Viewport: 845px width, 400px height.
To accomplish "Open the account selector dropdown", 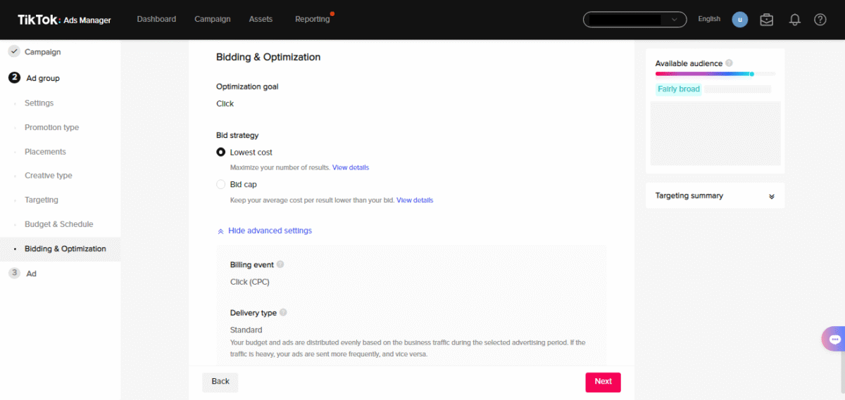I will [634, 20].
